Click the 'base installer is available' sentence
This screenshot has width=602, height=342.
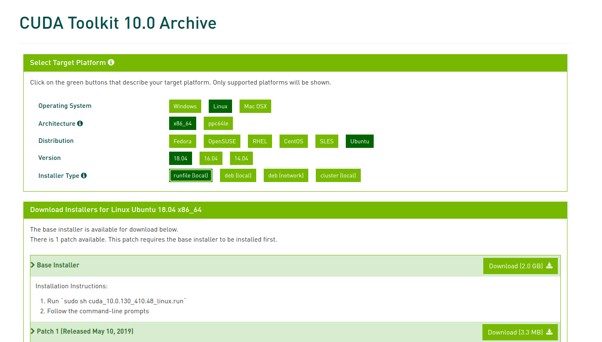coord(104,230)
